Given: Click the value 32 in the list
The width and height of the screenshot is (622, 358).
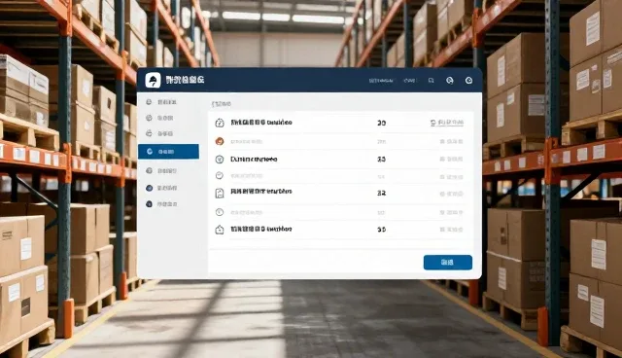Looking at the screenshot, I should 381,194.
